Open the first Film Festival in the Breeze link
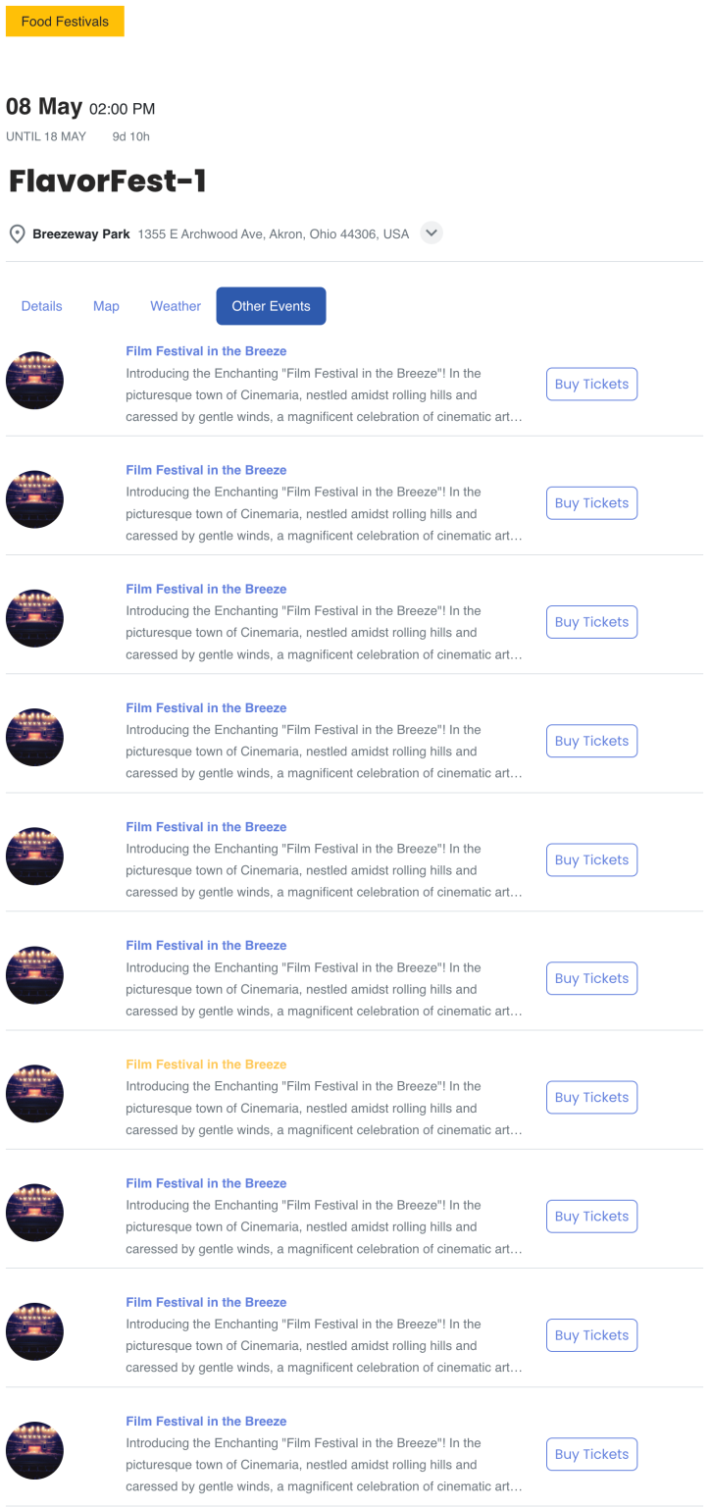The height and width of the screenshot is (1507, 711). [205, 350]
